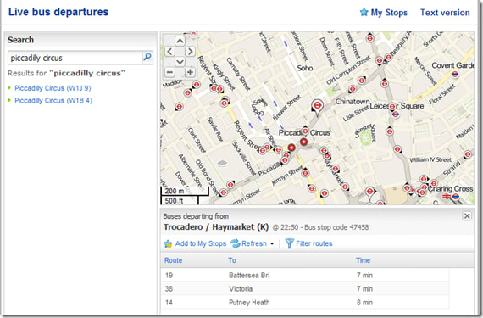Viewport: 483px width, 318px height.
Task: Click the My Stops star icon
Action: click(x=364, y=13)
